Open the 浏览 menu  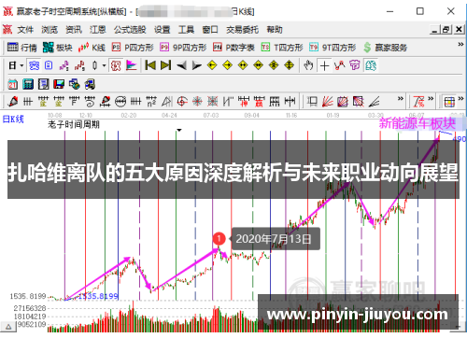50,30
